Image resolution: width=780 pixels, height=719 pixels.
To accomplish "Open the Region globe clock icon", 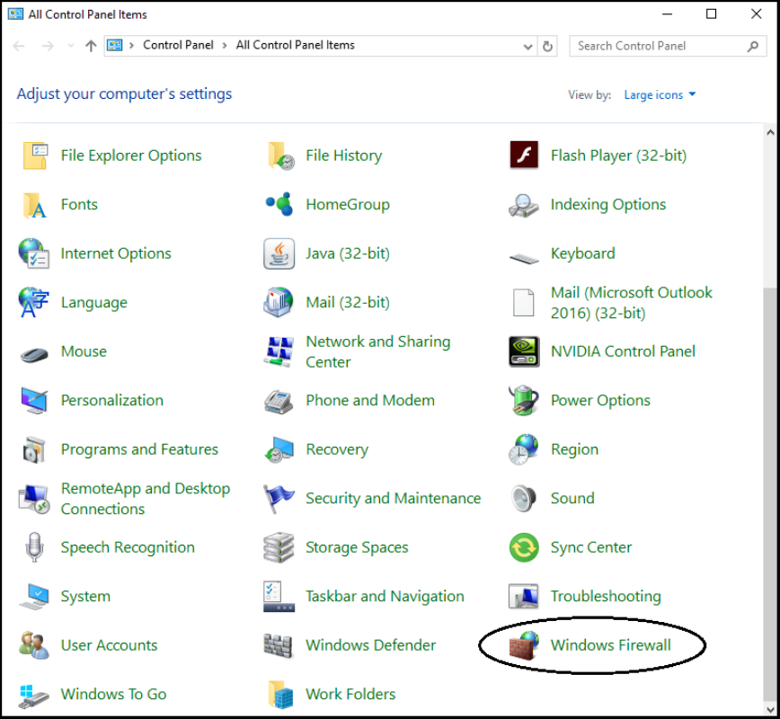I will (524, 449).
